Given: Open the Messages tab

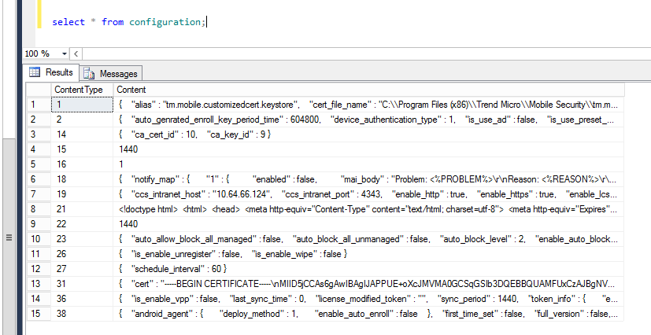Looking at the screenshot, I should tap(111, 74).
